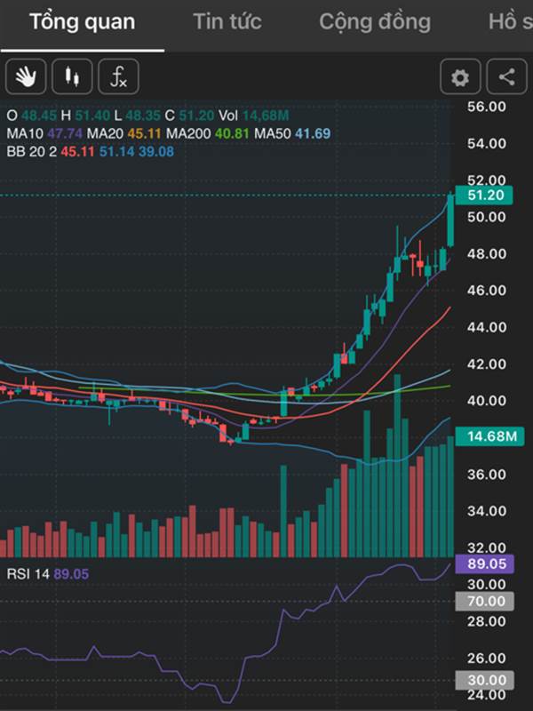Select the BB 20 2 indicator legend

coord(91,151)
